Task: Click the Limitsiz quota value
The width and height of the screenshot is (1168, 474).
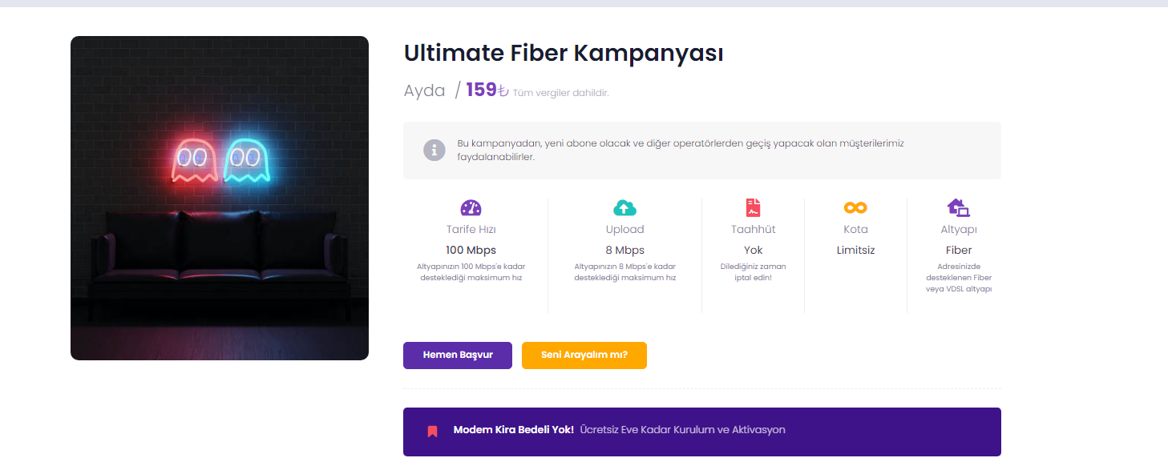Action: 855,250
